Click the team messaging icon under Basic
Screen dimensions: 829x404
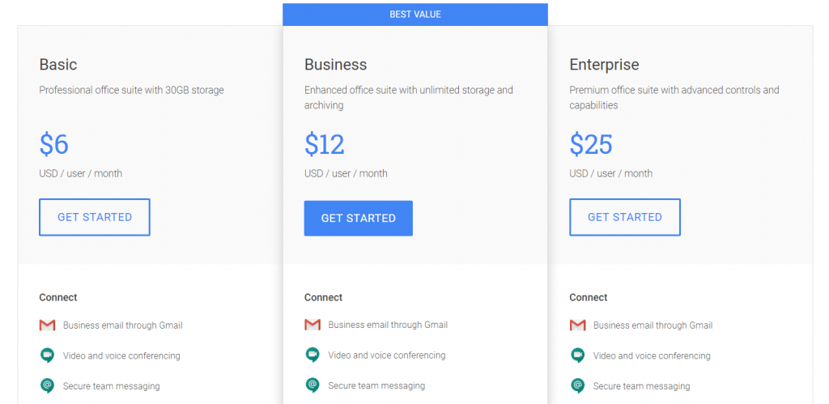(x=47, y=386)
